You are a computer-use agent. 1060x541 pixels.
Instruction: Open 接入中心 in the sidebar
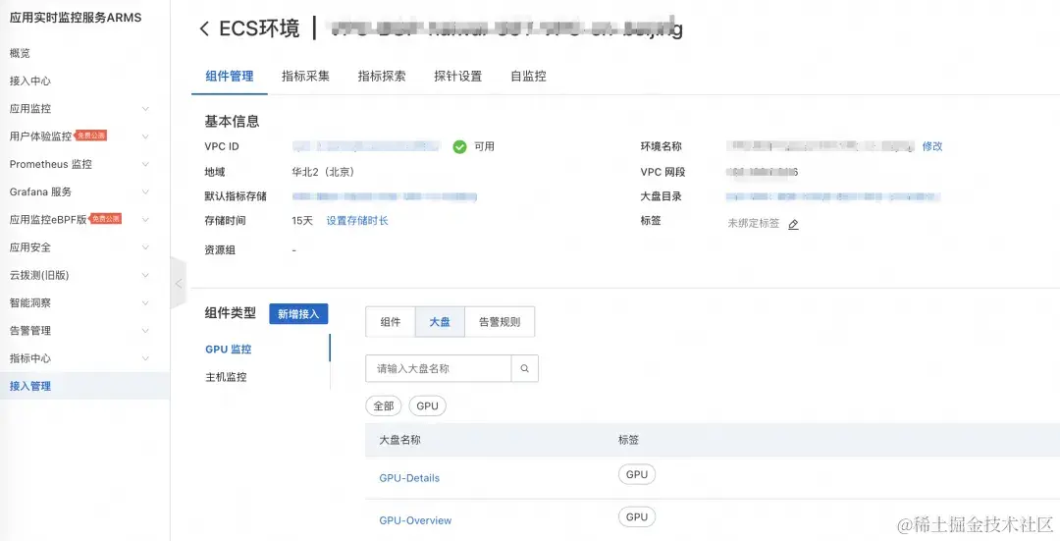(x=30, y=81)
